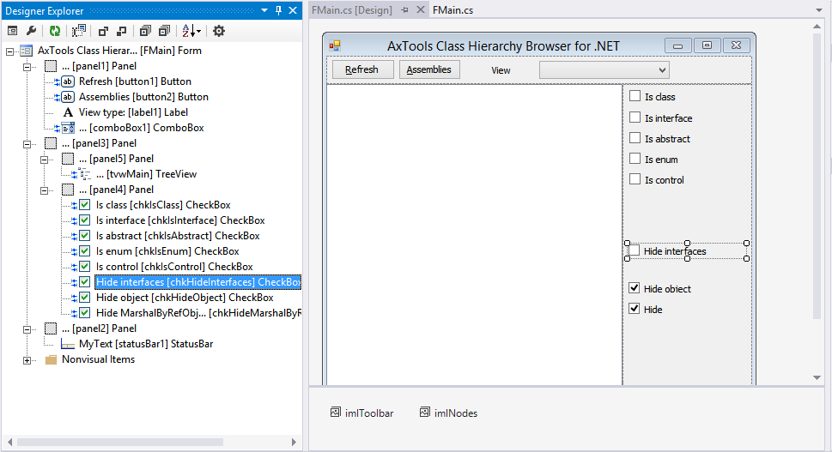832x452 pixels.
Task: Click the combobox icon next to [comboBox1]
Action: (68, 128)
